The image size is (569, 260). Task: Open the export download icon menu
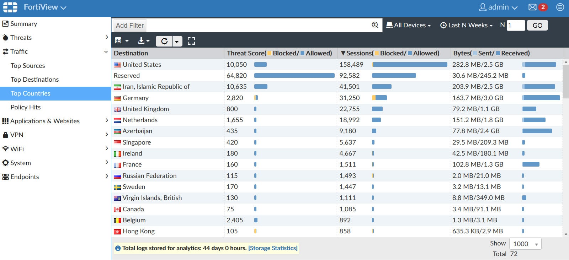tap(144, 41)
